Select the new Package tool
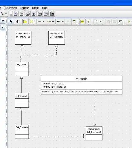This screenshot has height=148, width=132. pos(25,22)
